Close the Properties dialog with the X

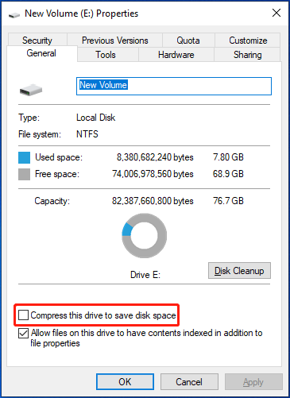click(276, 13)
